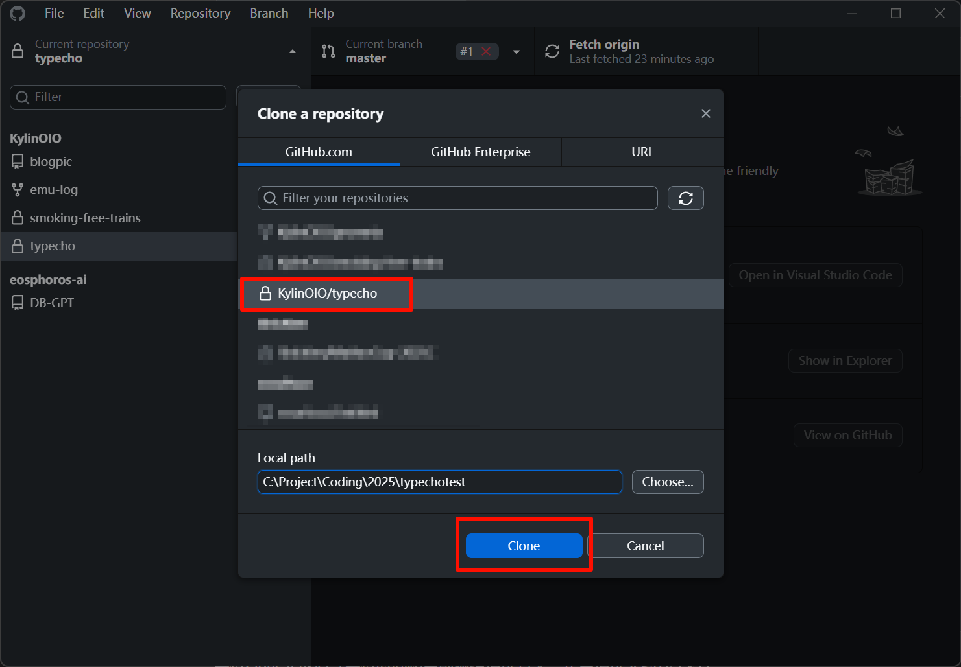Switch to the GitHub.com tab

(319, 152)
